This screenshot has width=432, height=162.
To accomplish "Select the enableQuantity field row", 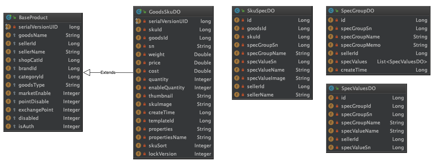I will click(174, 87).
